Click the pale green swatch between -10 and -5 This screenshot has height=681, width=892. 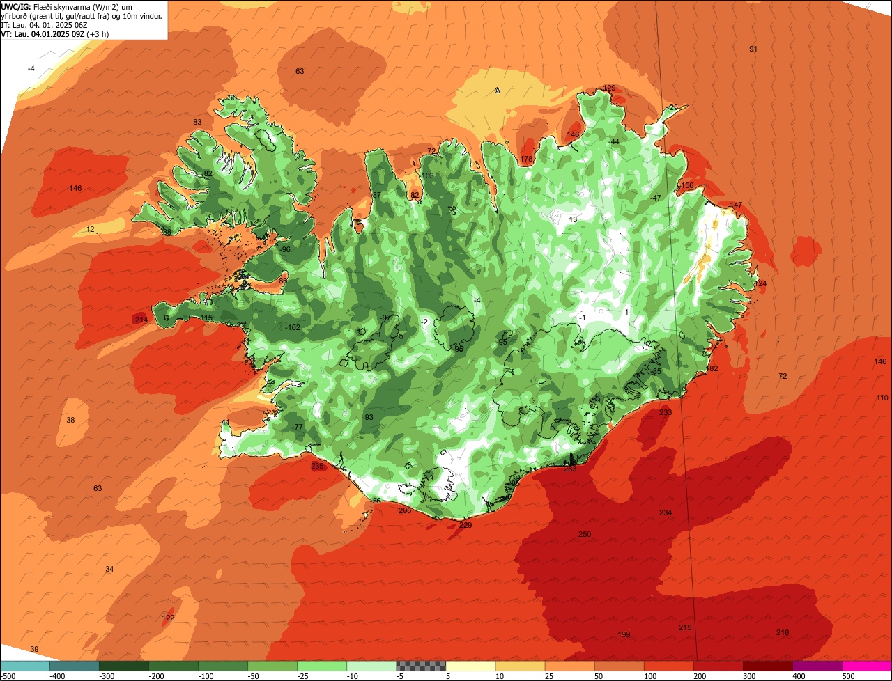coord(371,666)
